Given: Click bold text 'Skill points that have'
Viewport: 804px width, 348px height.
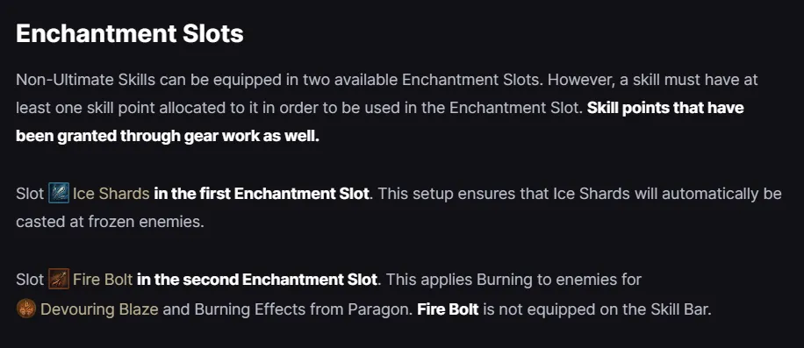Looking at the screenshot, I should 665,108.
